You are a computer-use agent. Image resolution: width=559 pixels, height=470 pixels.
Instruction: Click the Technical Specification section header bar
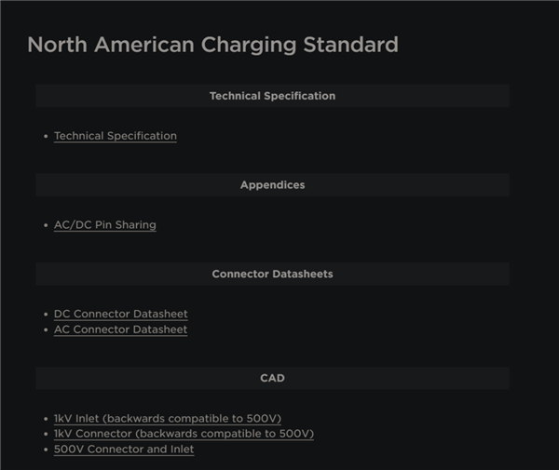[x=272, y=96]
